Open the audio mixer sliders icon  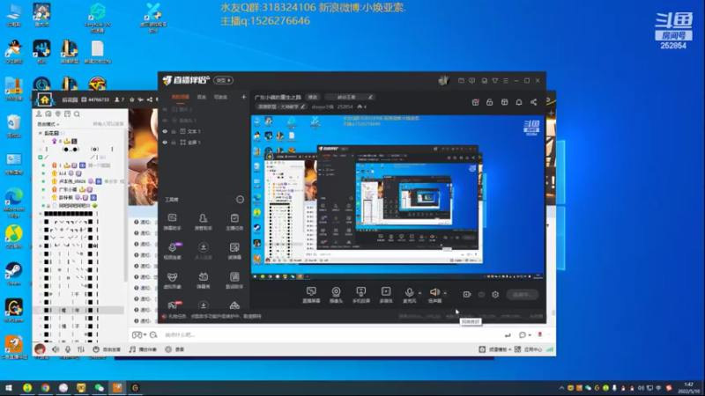coord(81,349)
